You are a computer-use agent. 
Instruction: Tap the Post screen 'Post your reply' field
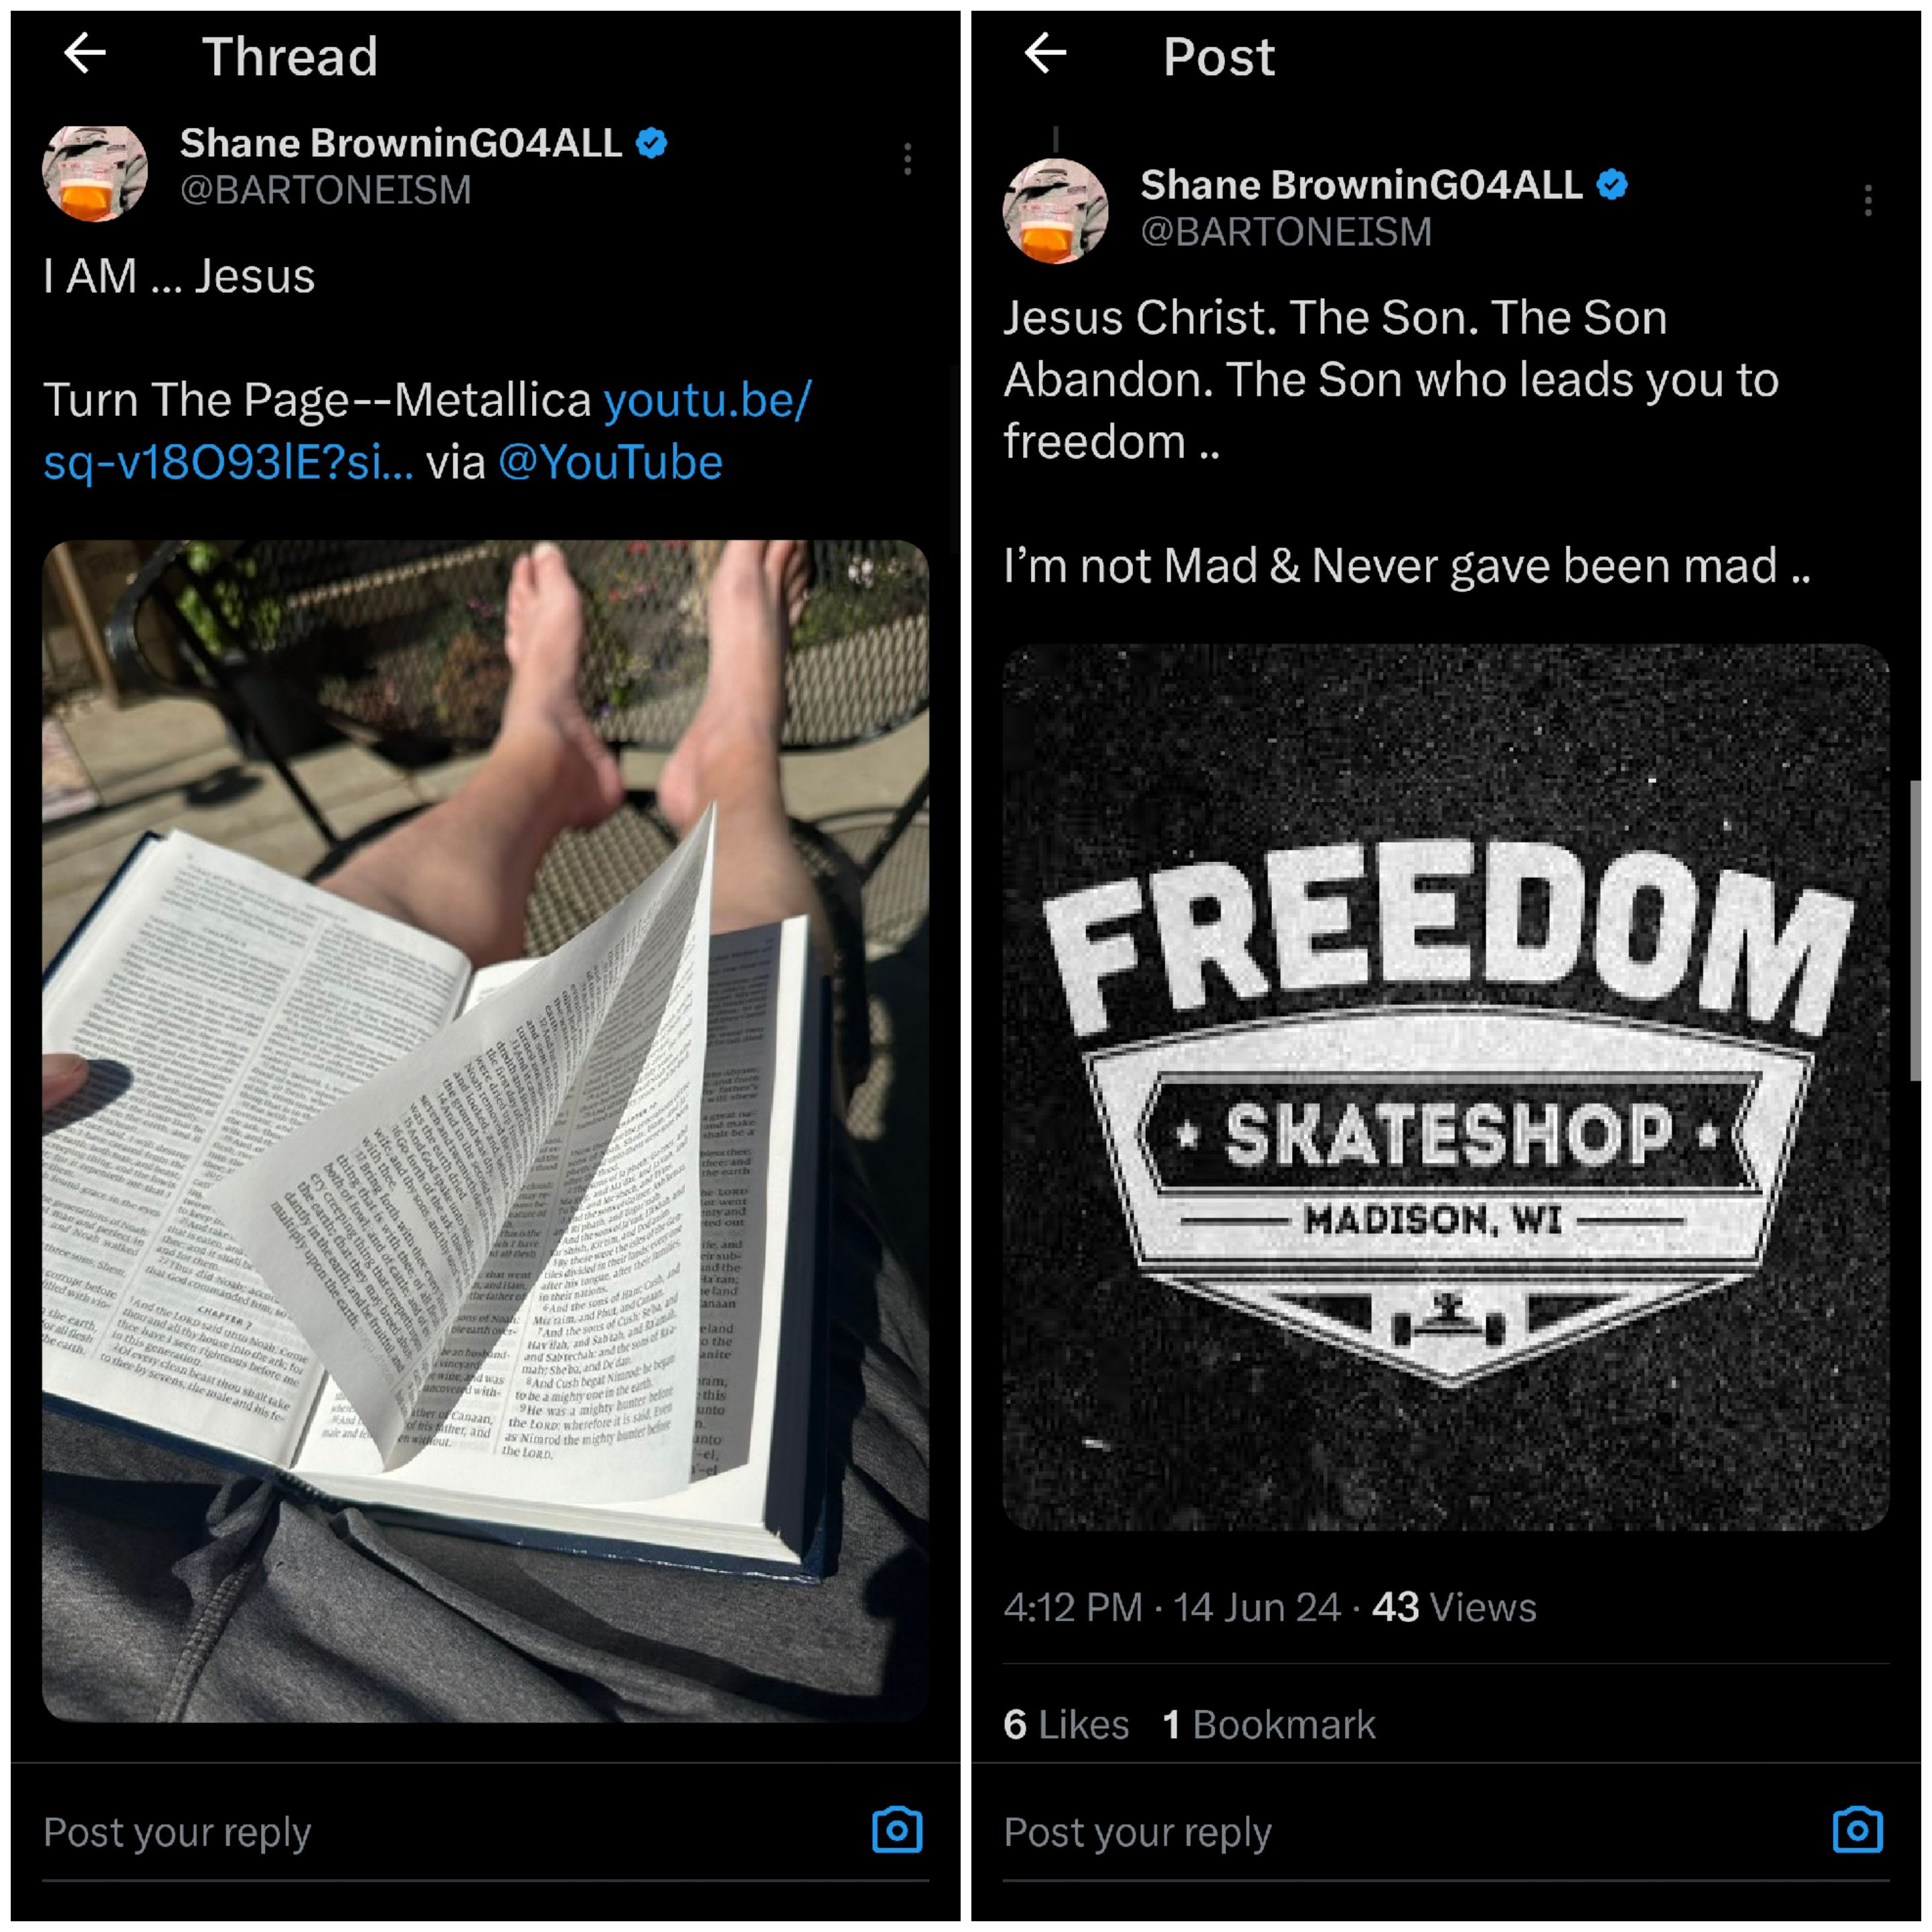pos(1137,1831)
